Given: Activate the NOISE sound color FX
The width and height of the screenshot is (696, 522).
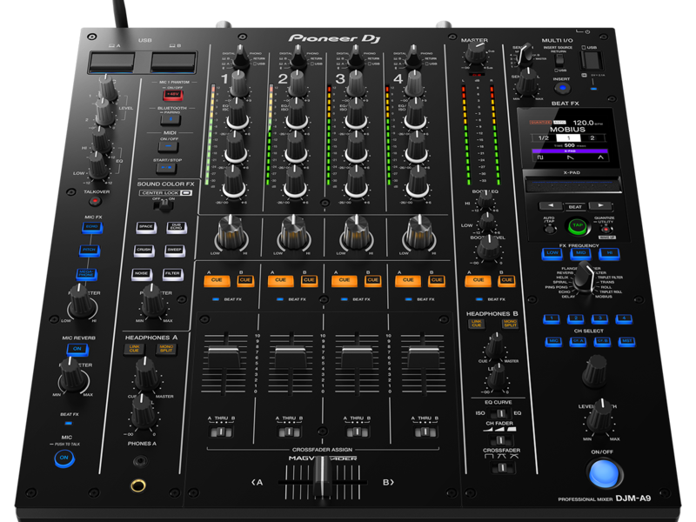Looking at the screenshot, I should click(141, 274).
